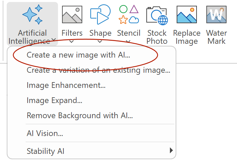Click the Water Mark text label

[216, 37]
